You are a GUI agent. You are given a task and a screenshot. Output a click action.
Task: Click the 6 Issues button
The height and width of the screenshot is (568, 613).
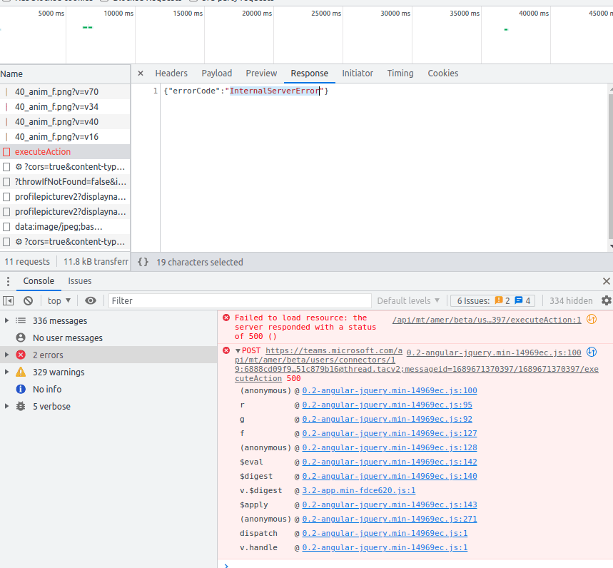(492, 300)
